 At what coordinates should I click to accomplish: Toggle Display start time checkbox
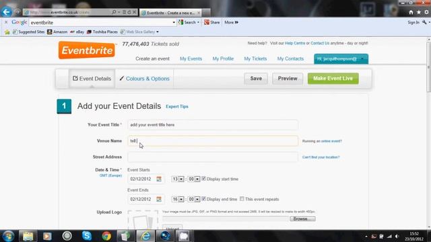click(x=203, y=179)
